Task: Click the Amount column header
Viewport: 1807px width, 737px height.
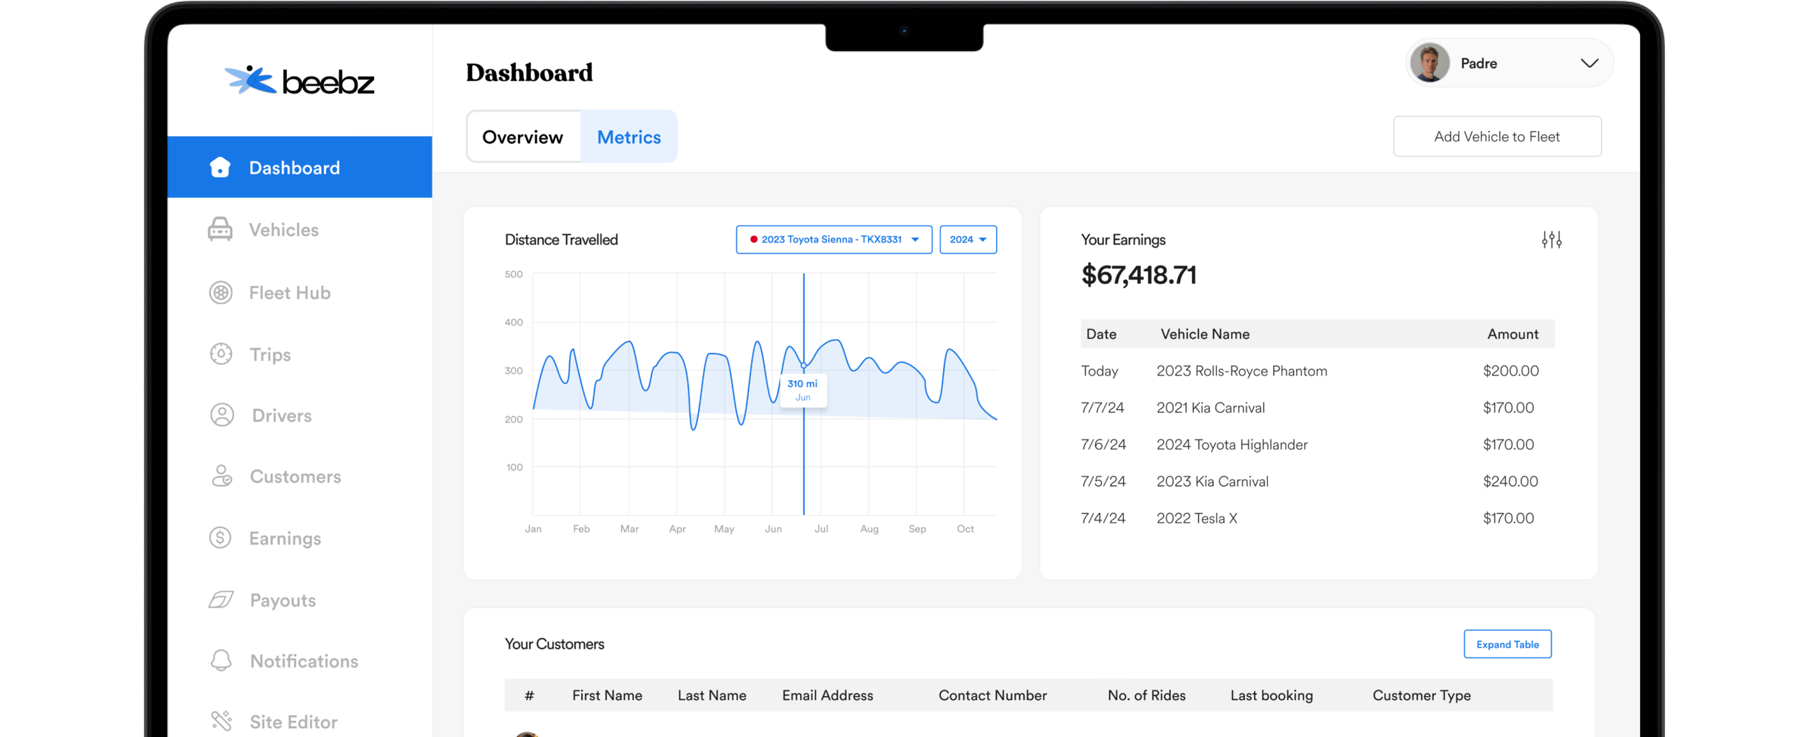Action: pos(1512,334)
